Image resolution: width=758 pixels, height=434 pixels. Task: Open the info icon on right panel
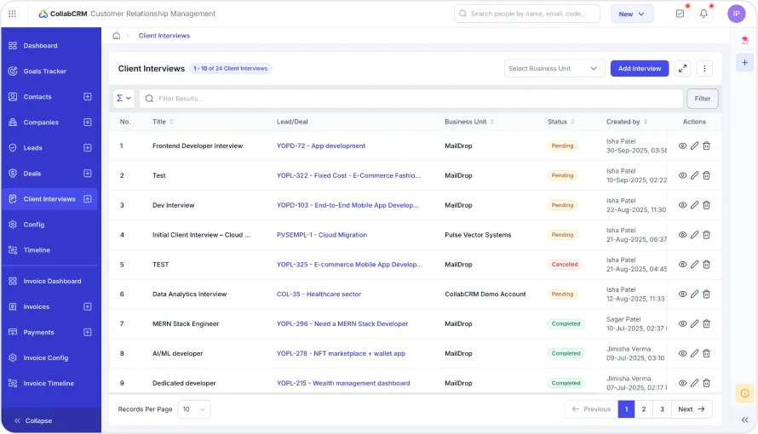(744, 393)
